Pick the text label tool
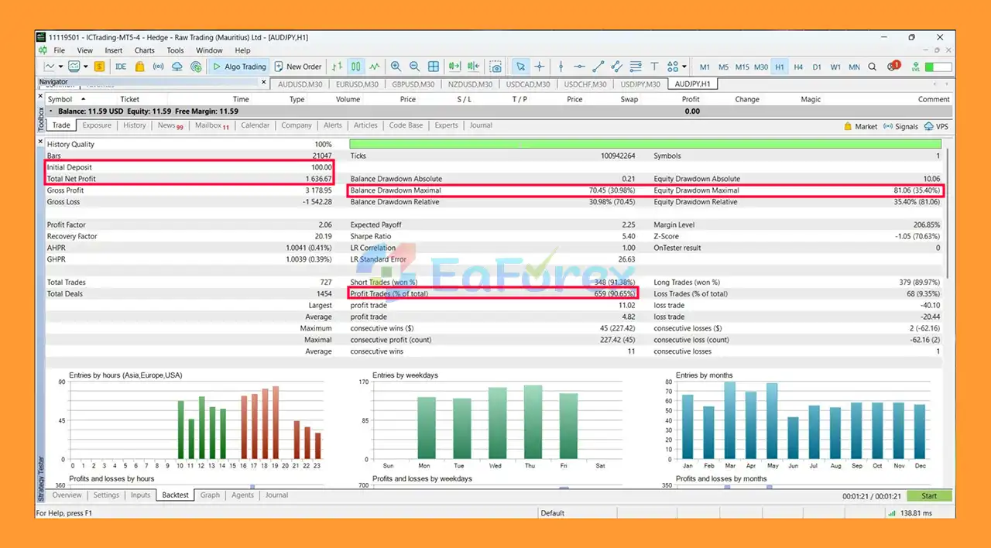The image size is (991, 548). click(654, 67)
